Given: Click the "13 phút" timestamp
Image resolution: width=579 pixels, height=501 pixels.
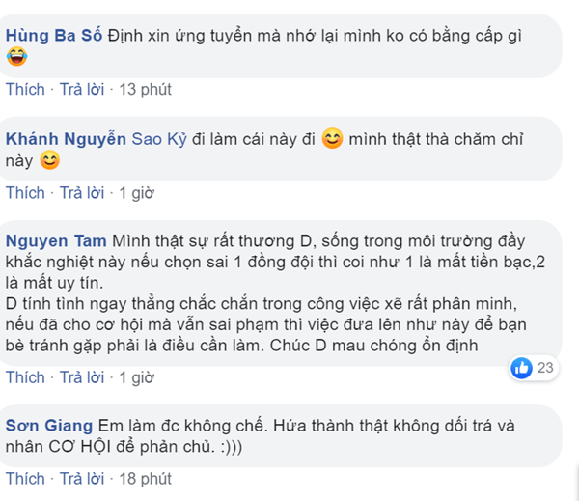Looking at the screenshot, I should pyautogui.click(x=145, y=90).
